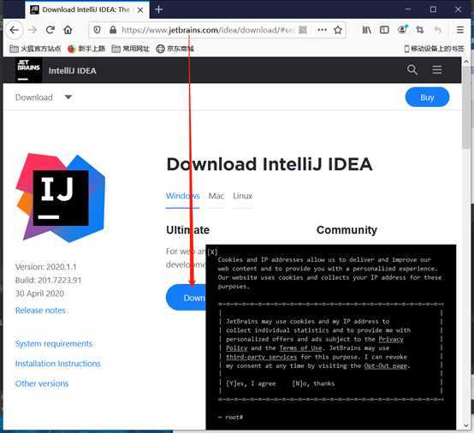Image resolution: width=474 pixels, height=433 pixels.
Task: Click the QR code icon in address bar
Action: pyautogui.click(x=303, y=30)
